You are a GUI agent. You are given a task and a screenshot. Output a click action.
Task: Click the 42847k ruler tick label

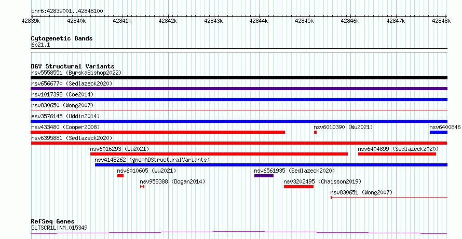pos(396,21)
